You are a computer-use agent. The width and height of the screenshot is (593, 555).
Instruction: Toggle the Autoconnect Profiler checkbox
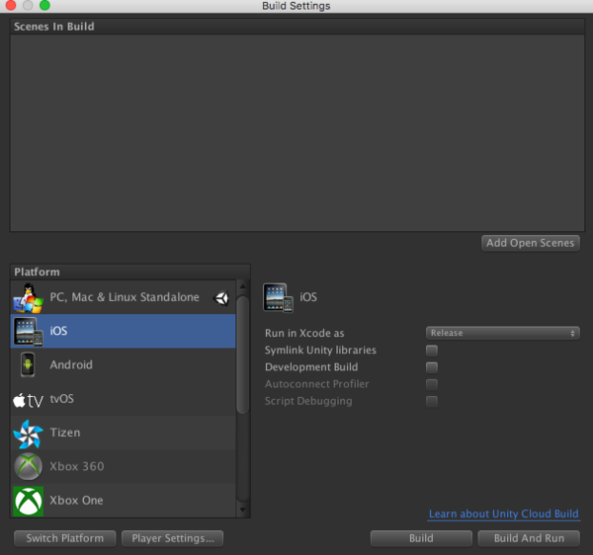[432, 384]
